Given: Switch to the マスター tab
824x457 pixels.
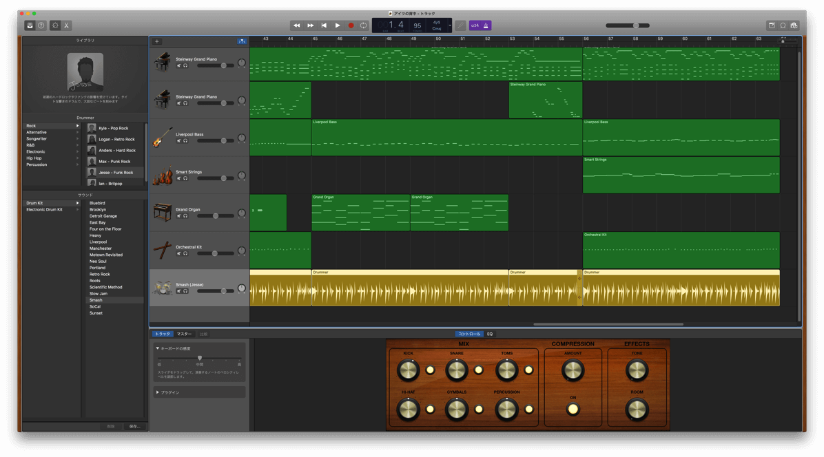Looking at the screenshot, I should point(184,334).
